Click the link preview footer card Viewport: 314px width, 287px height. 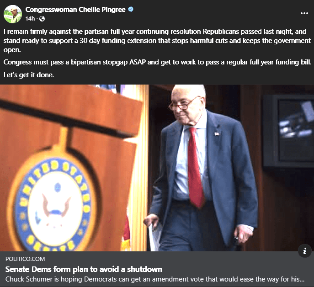click(157, 269)
